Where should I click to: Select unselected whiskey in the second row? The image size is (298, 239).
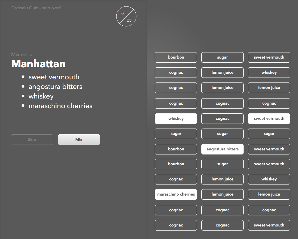pyautogui.click(x=269, y=73)
